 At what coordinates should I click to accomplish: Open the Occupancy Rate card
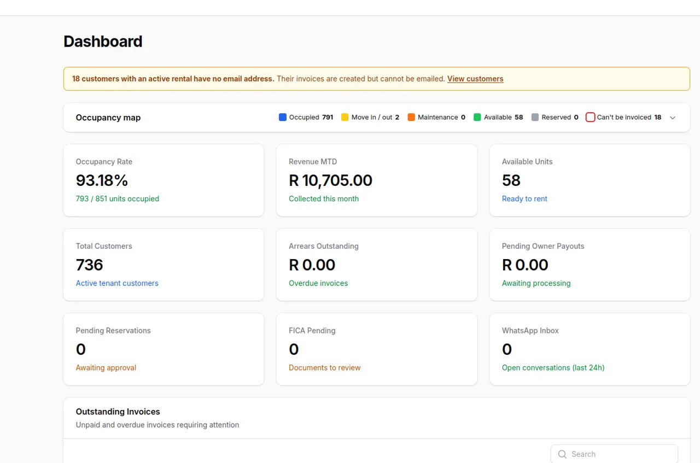(x=164, y=180)
